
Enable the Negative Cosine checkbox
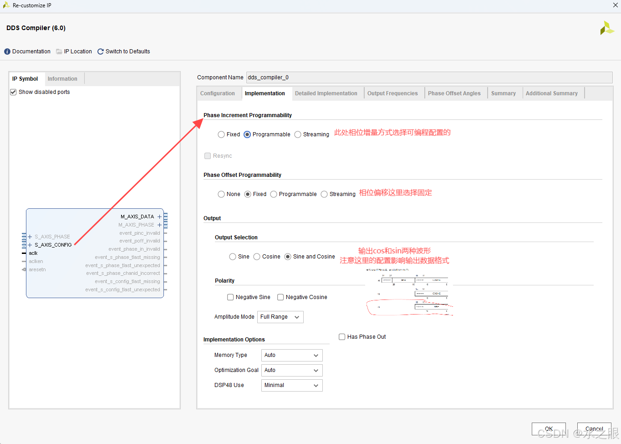point(280,297)
